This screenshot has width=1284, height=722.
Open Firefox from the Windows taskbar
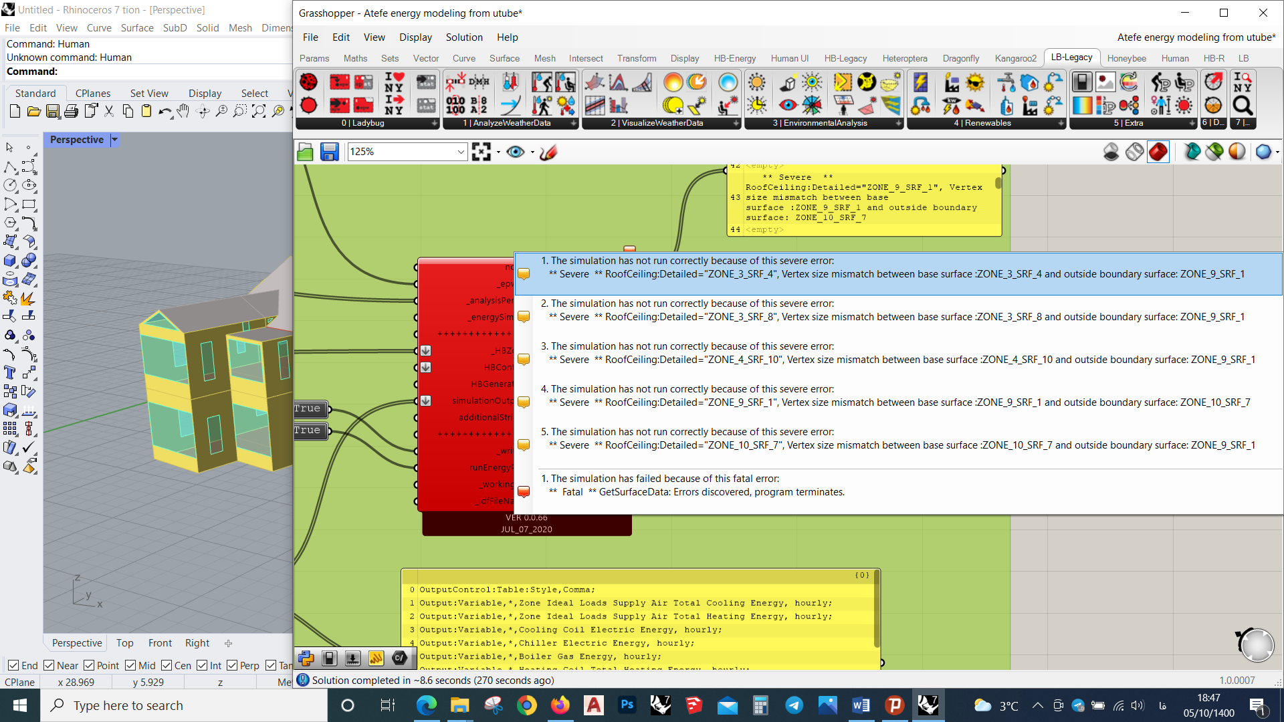[x=560, y=705]
